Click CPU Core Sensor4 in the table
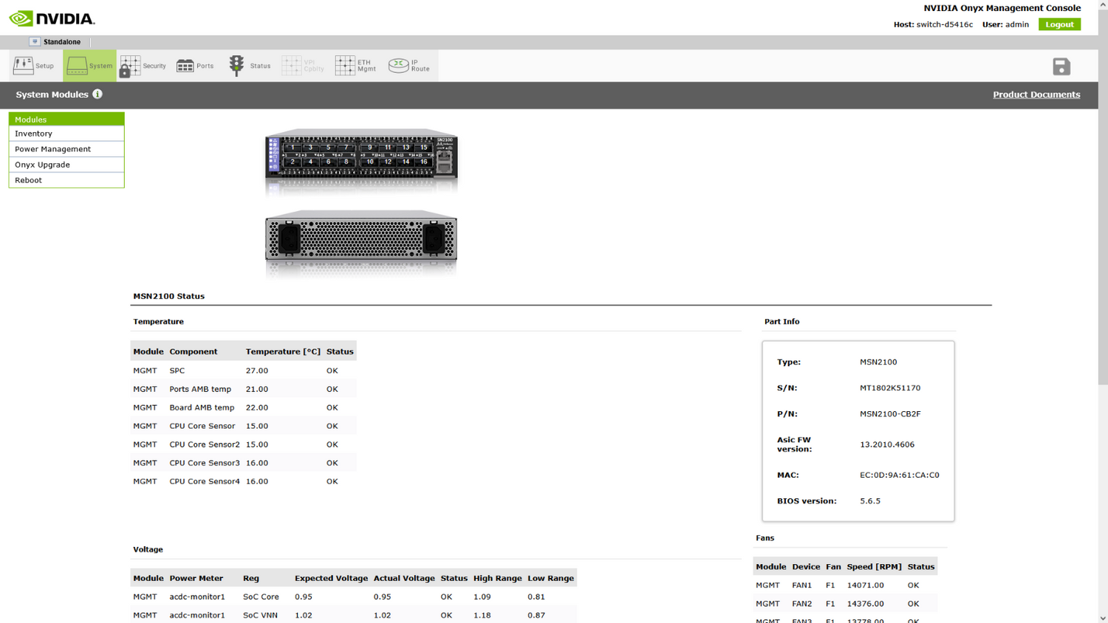Image resolution: width=1108 pixels, height=623 pixels. point(205,481)
